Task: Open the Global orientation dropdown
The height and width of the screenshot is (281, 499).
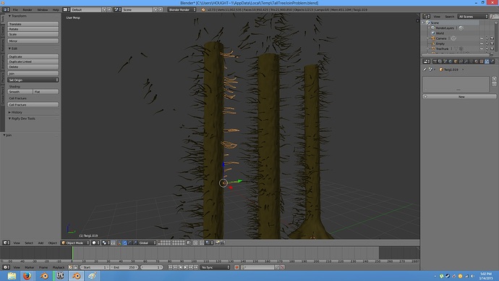Action: pyautogui.click(x=148, y=243)
